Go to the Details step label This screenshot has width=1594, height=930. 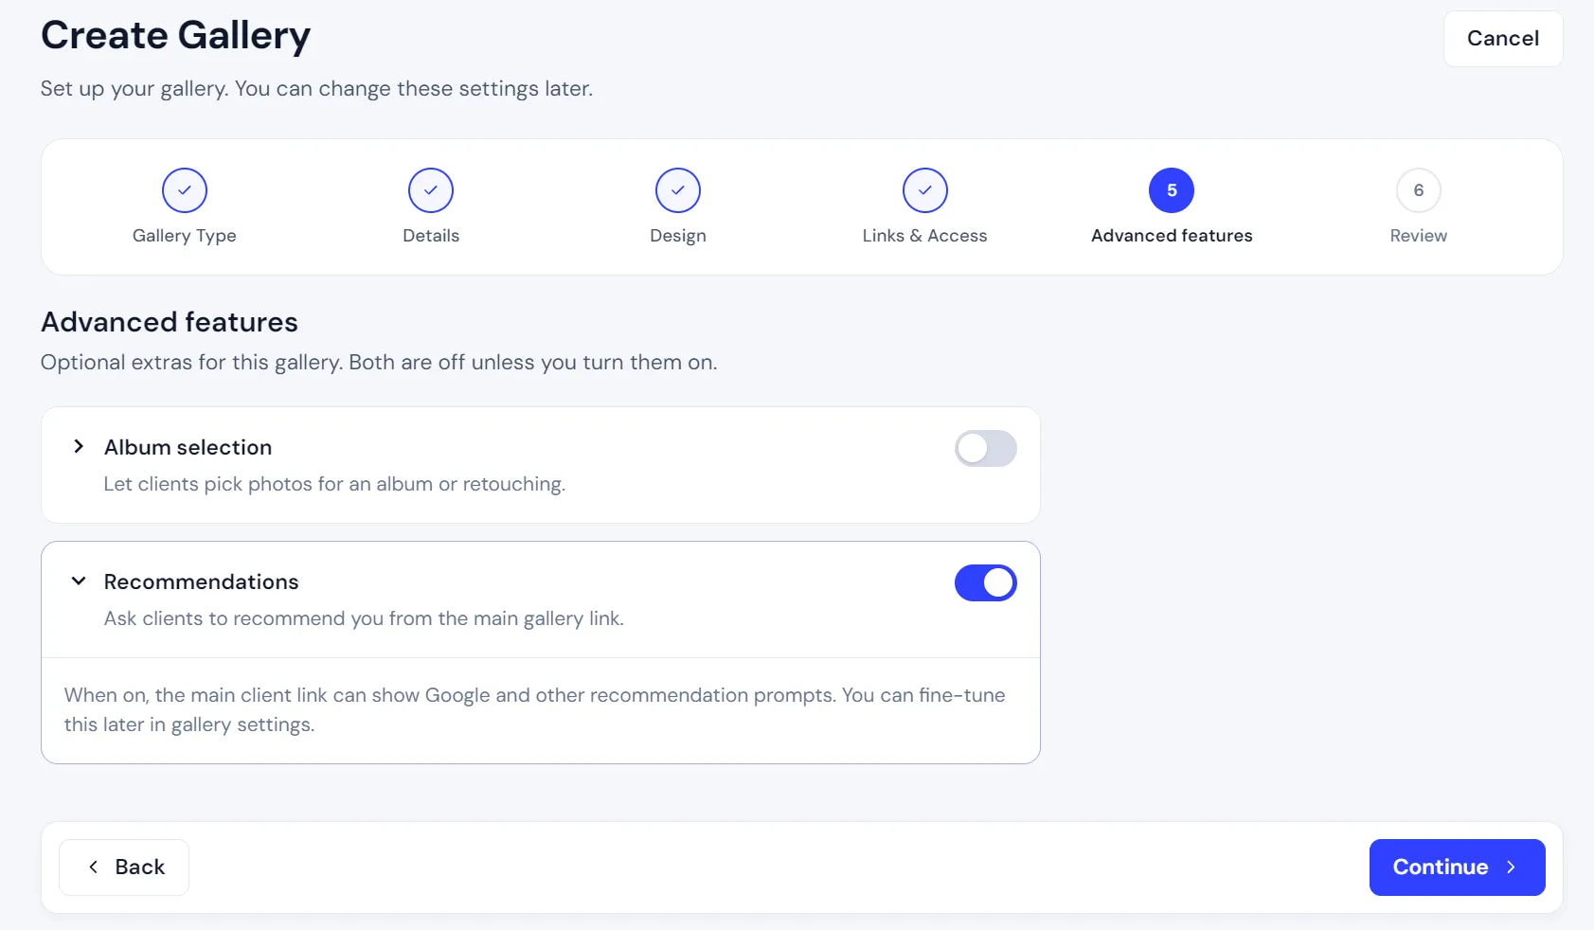point(431,236)
